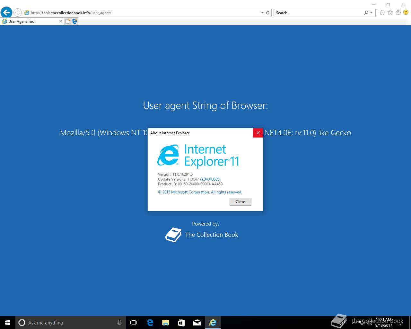Viewport: 411px width, 329px height.
Task: Click the smiley feedback icon
Action: pyautogui.click(x=406, y=13)
